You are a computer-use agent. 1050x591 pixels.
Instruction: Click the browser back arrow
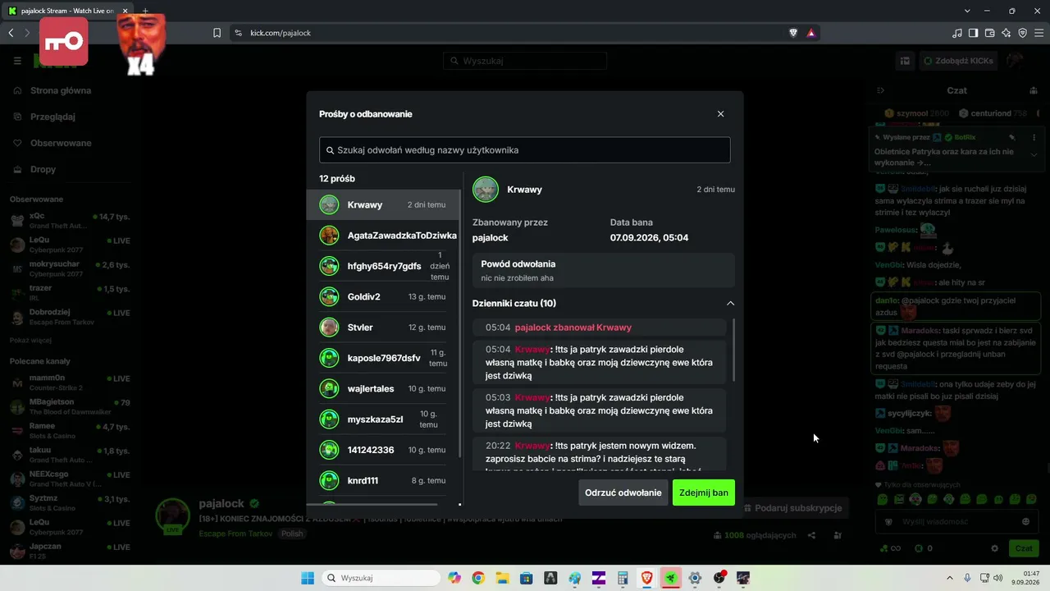point(11,33)
